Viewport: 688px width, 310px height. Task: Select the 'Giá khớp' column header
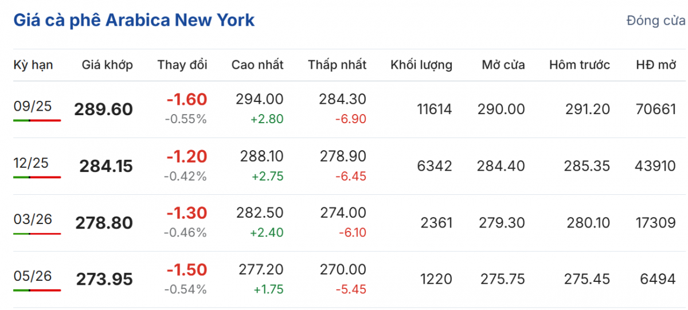point(107,65)
